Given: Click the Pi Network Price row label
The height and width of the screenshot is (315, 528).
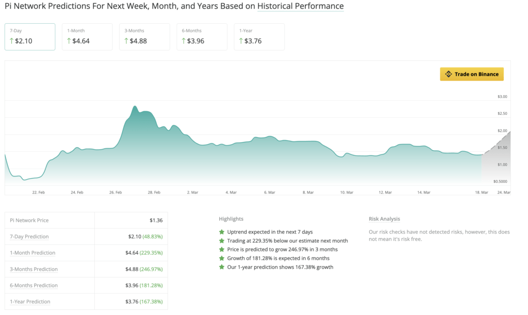Looking at the screenshot, I should coord(29,220).
